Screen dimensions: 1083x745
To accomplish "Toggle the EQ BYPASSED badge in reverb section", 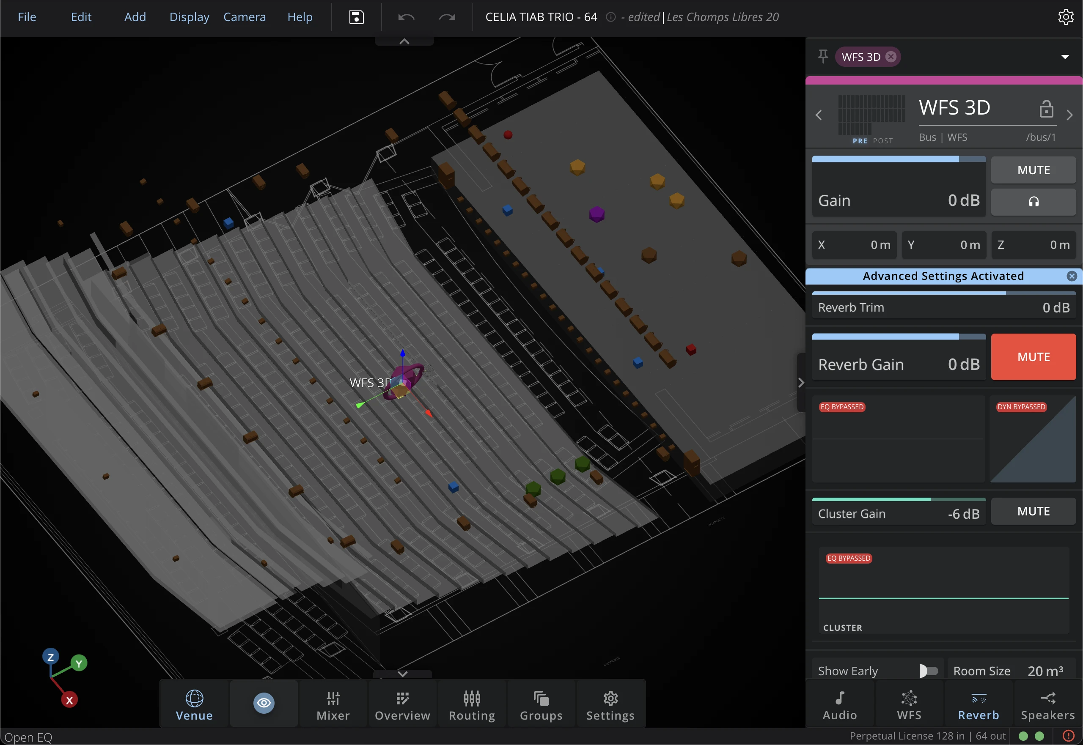I will click(x=841, y=407).
